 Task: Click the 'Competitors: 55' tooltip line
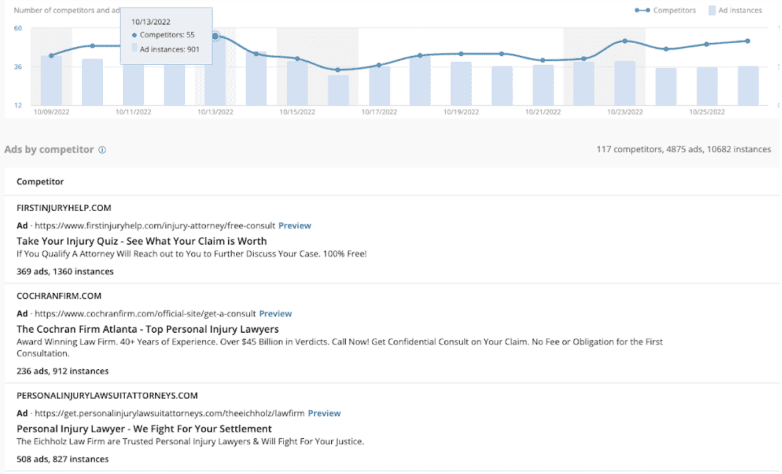[163, 35]
